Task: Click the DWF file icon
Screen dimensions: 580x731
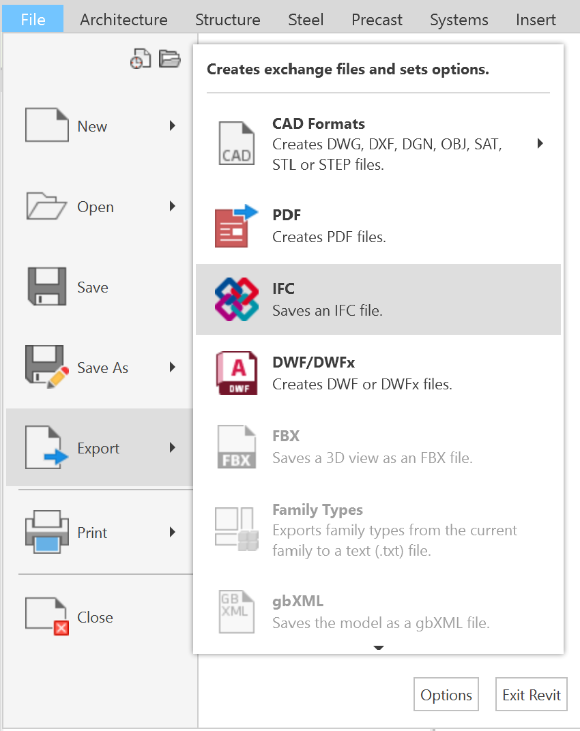Action: click(x=237, y=373)
